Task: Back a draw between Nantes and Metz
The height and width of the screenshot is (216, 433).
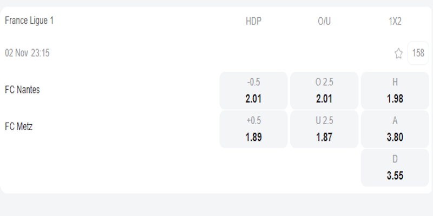Action: pos(395,168)
